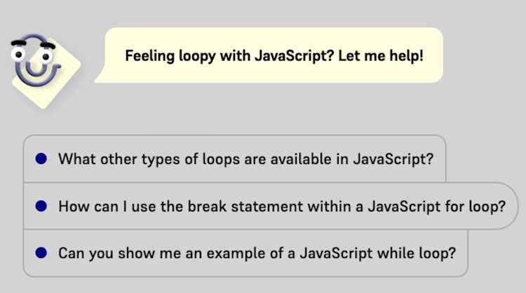
Task: Click the mascot's curved smile
Action: [36, 79]
